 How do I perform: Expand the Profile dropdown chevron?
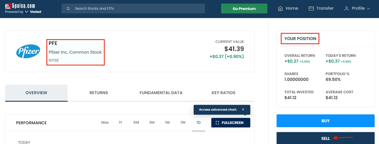pyautogui.click(x=368, y=9)
